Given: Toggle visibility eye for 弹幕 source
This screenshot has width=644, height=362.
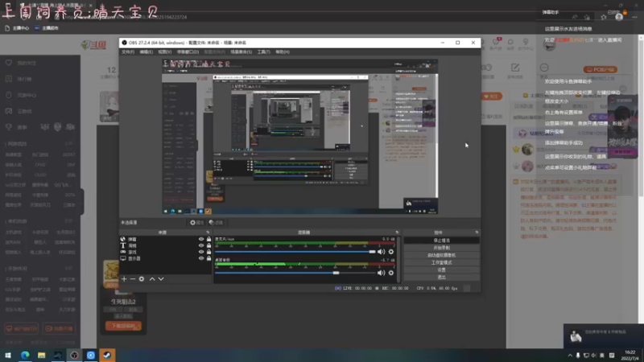Looking at the screenshot, I should coord(201,239).
